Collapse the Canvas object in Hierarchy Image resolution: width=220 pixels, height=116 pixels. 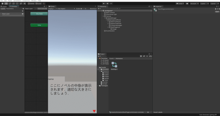point(103,16)
